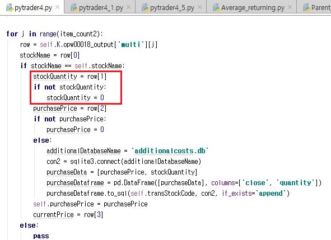Click the 'additionalcosts.db' string
The image size is (331, 240).
(x=170, y=151)
